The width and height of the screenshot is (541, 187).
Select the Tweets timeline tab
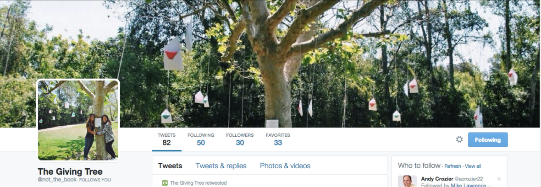point(170,166)
